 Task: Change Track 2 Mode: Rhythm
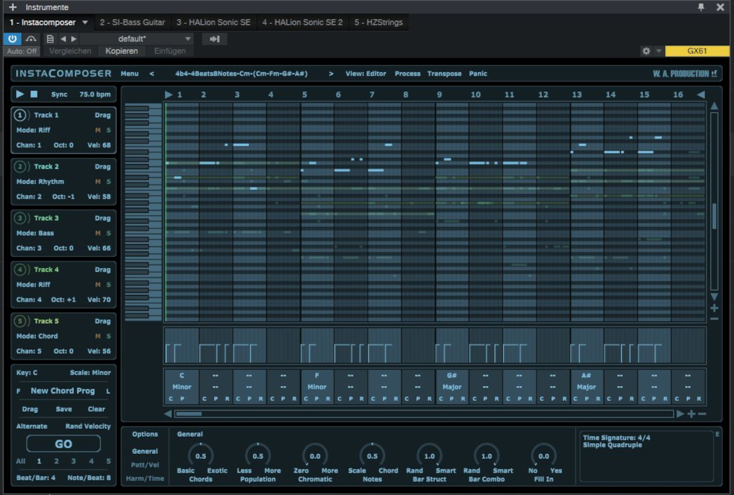[40, 182]
